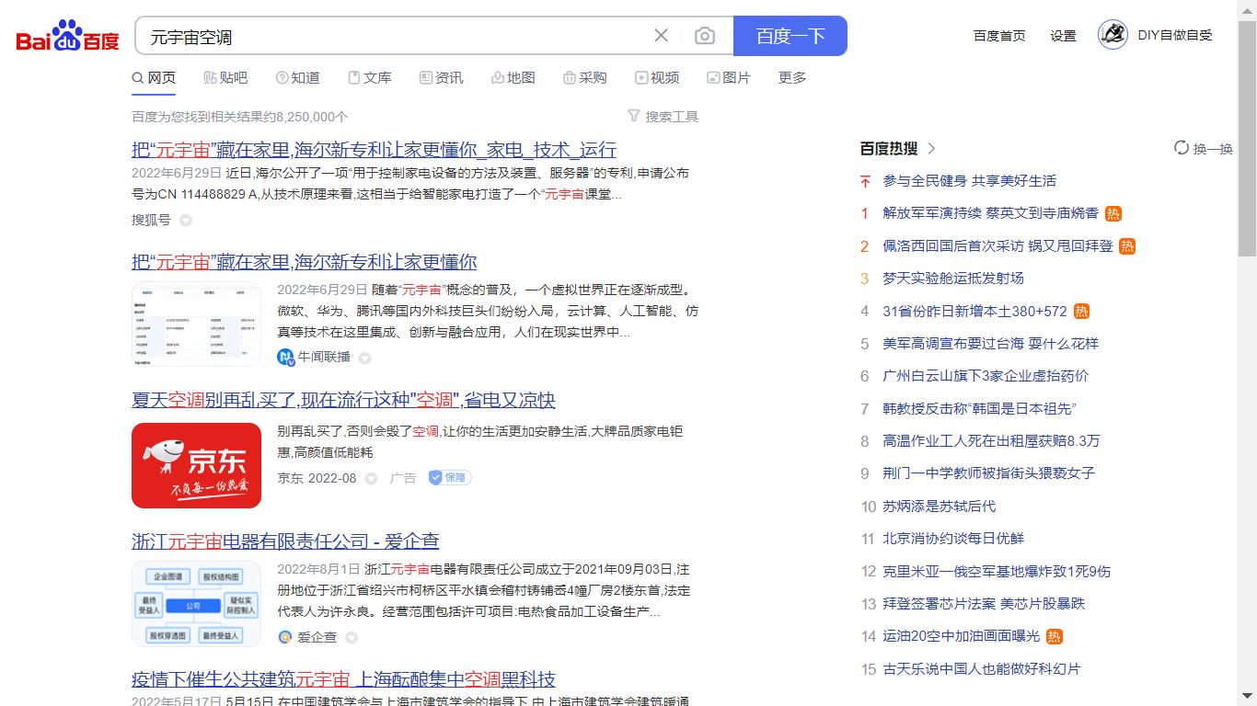Click in the search input field
The width and height of the screenshot is (1257, 706).
tap(396, 36)
